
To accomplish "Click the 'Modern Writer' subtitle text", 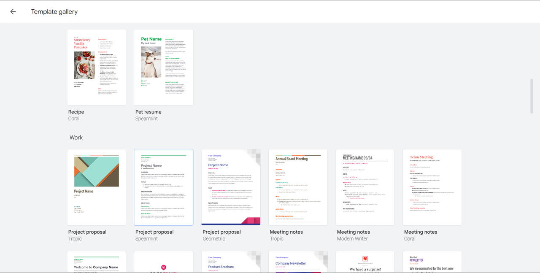I will point(352,238).
